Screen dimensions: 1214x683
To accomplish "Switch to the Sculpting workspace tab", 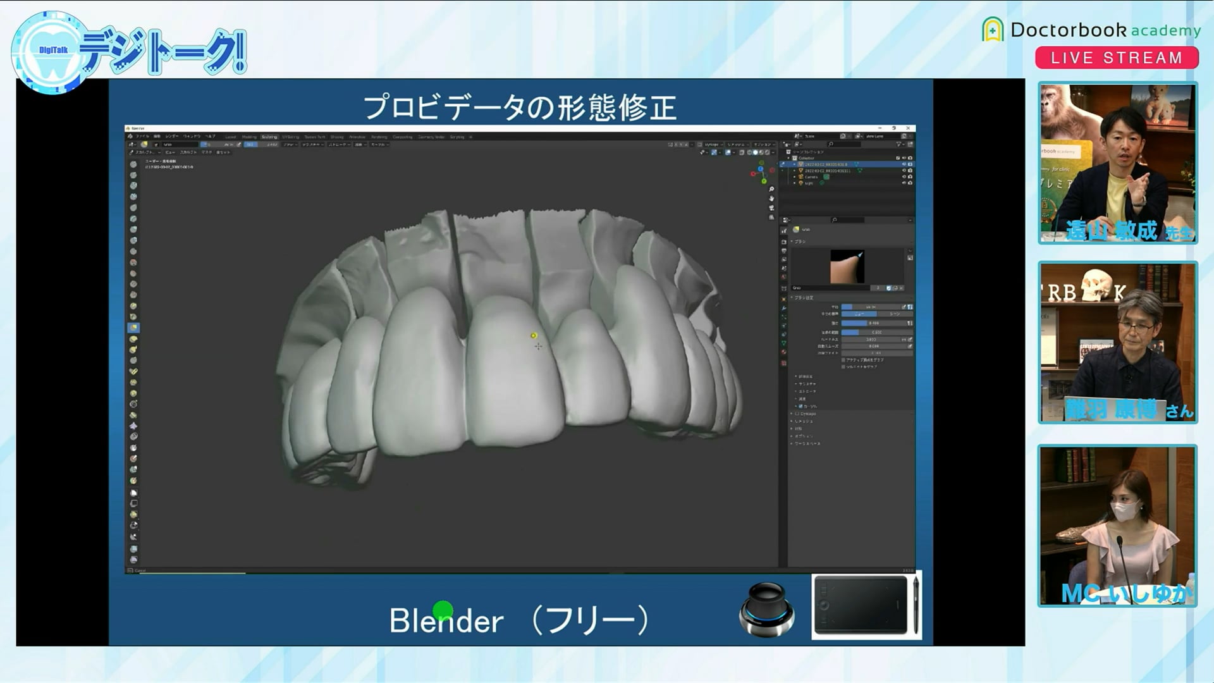I will (269, 137).
